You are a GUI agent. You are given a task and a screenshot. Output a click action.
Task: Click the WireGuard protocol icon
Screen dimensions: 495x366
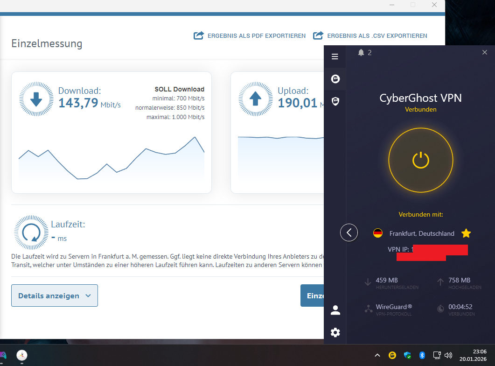(369, 309)
